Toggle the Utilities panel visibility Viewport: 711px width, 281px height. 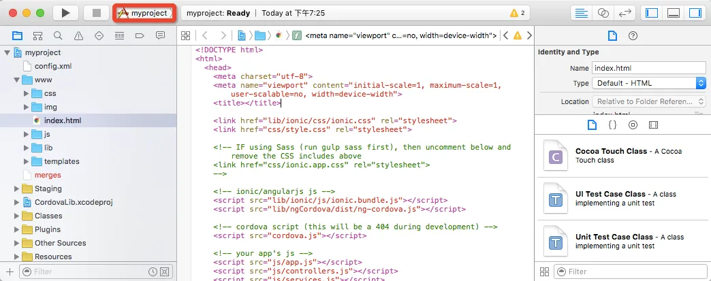695,13
